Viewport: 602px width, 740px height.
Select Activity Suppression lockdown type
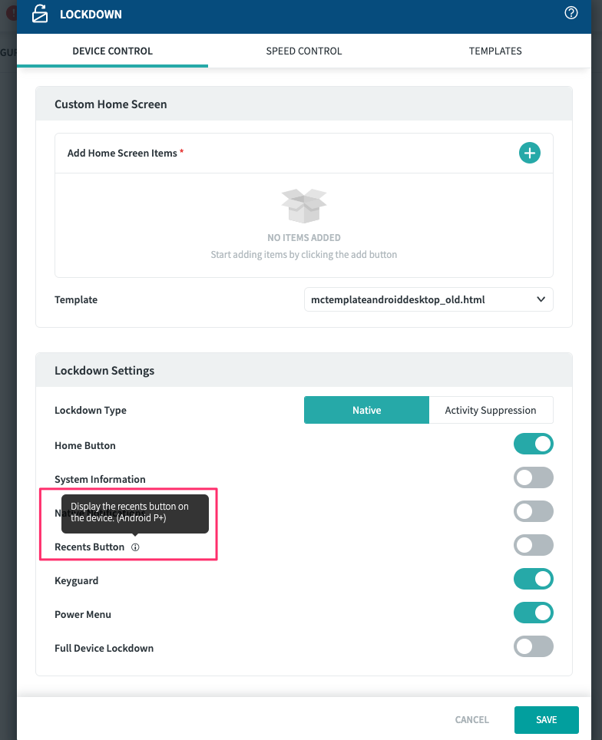(491, 410)
